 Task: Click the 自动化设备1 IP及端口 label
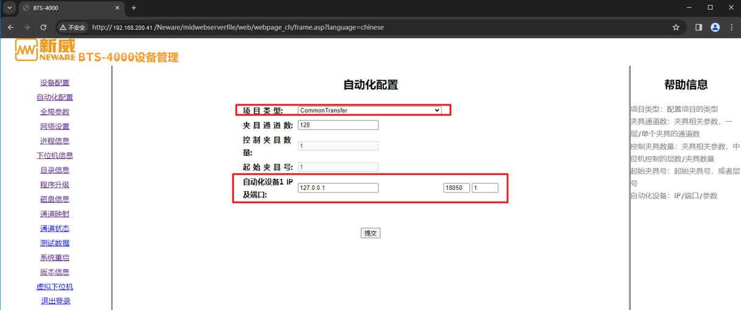tap(268, 188)
